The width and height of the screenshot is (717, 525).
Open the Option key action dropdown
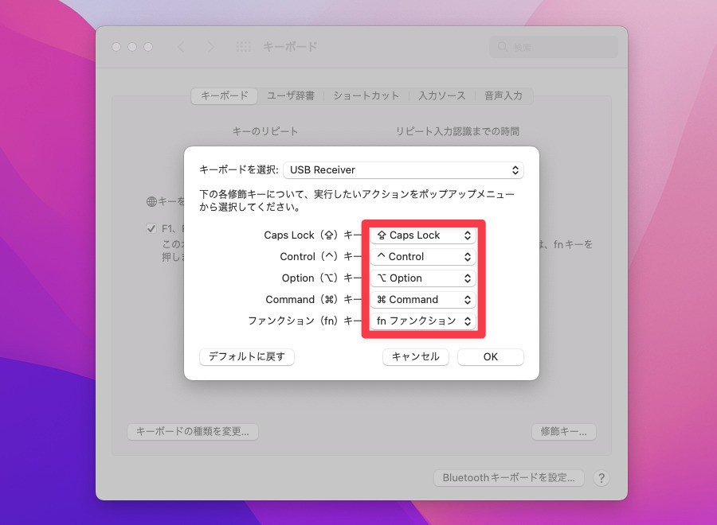coord(423,278)
